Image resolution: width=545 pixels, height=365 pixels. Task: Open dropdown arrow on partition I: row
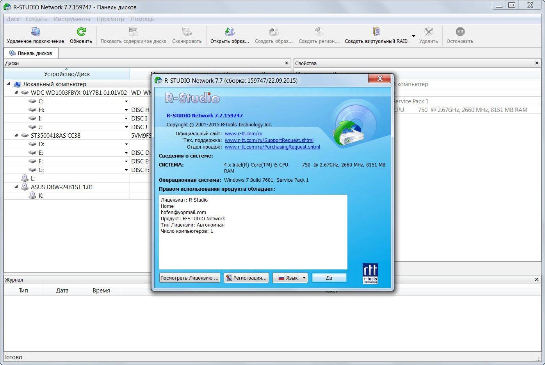pyautogui.click(x=126, y=119)
